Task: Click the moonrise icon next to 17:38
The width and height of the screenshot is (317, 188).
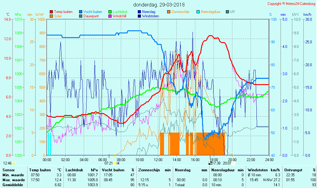Action: pos(210,163)
